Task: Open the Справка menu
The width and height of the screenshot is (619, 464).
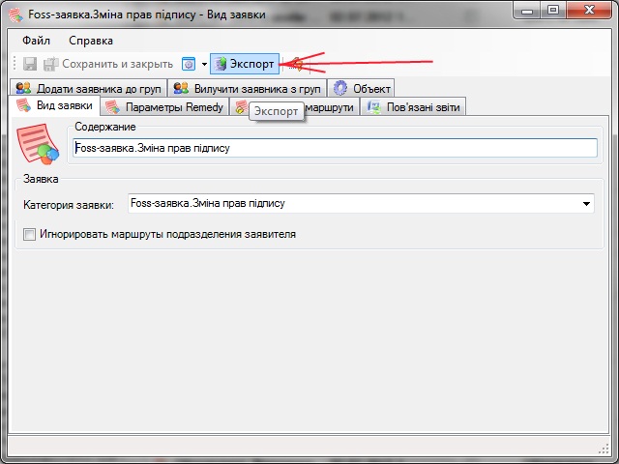Action: click(91, 41)
